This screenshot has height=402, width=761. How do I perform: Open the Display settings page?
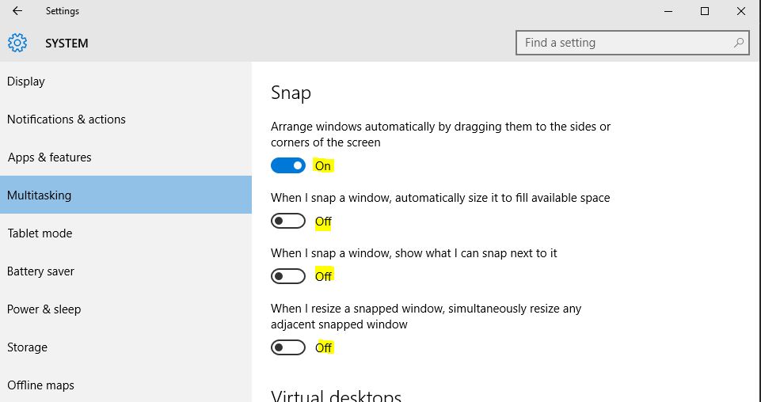coord(26,82)
